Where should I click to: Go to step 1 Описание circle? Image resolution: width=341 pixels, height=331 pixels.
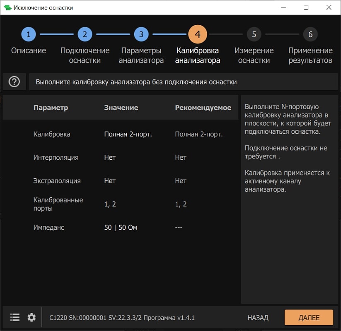(28, 34)
